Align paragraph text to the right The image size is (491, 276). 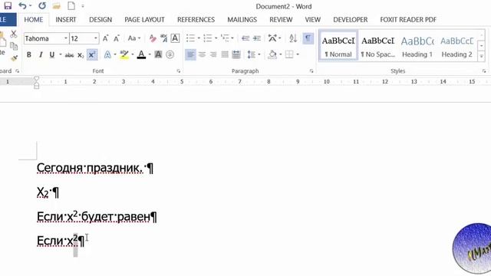pos(213,54)
